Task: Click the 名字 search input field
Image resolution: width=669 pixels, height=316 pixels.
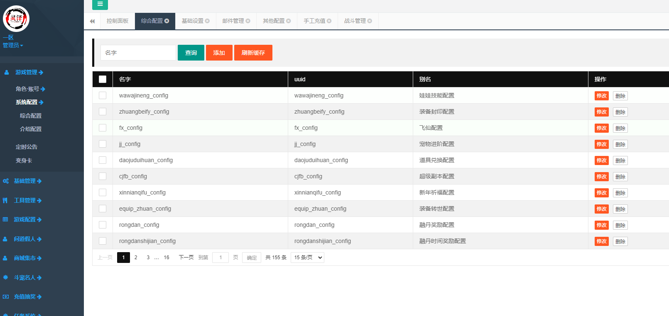Action: (138, 53)
